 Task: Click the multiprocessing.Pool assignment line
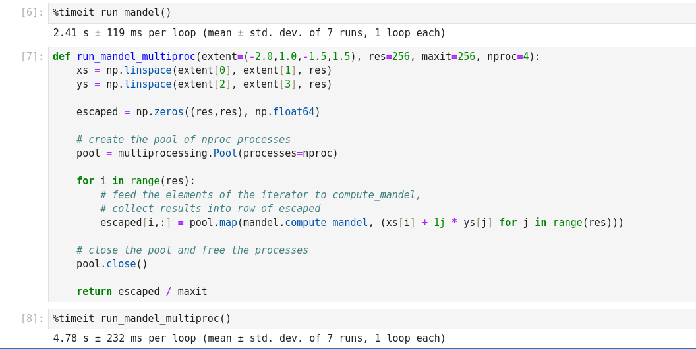tap(207, 153)
